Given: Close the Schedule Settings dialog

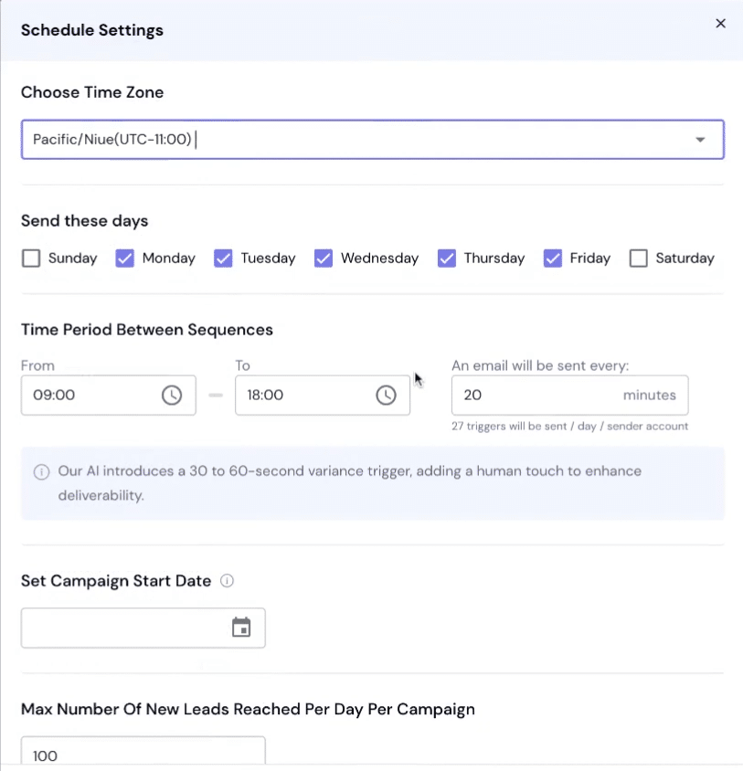Looking at the screenshot, I should (720, 24).
